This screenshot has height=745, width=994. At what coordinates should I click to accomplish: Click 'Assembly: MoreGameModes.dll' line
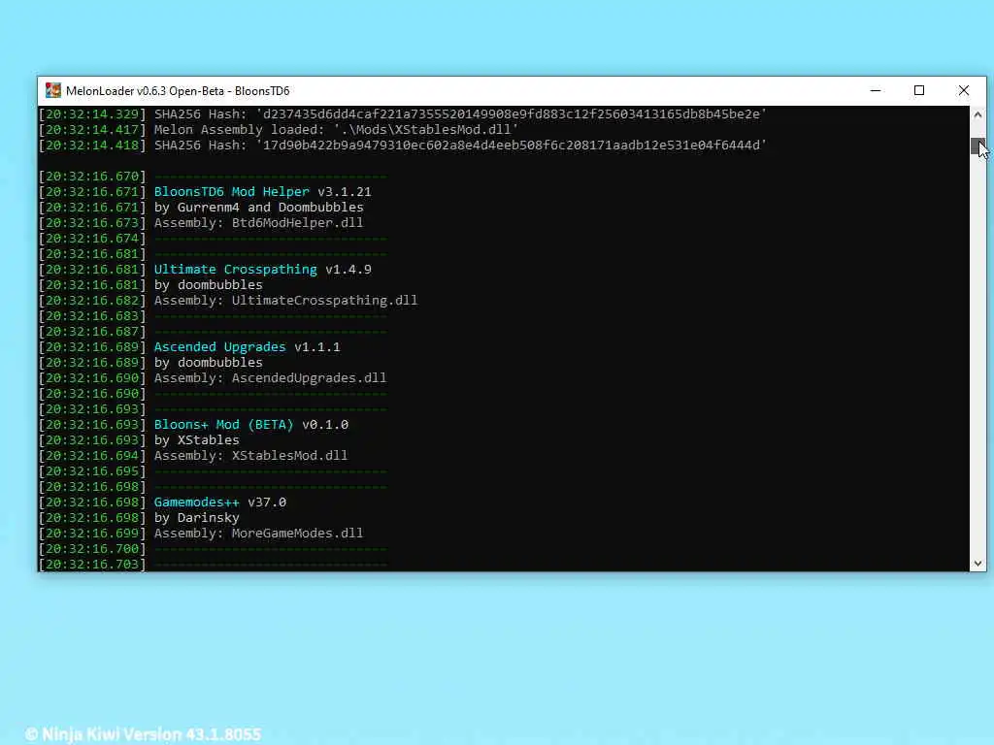258,534
